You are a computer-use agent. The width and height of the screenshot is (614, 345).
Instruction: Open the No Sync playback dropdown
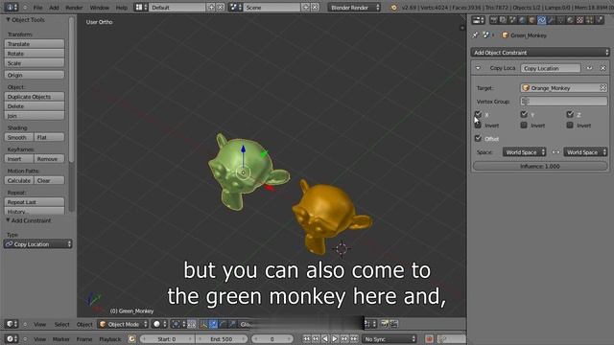(390, 338)
